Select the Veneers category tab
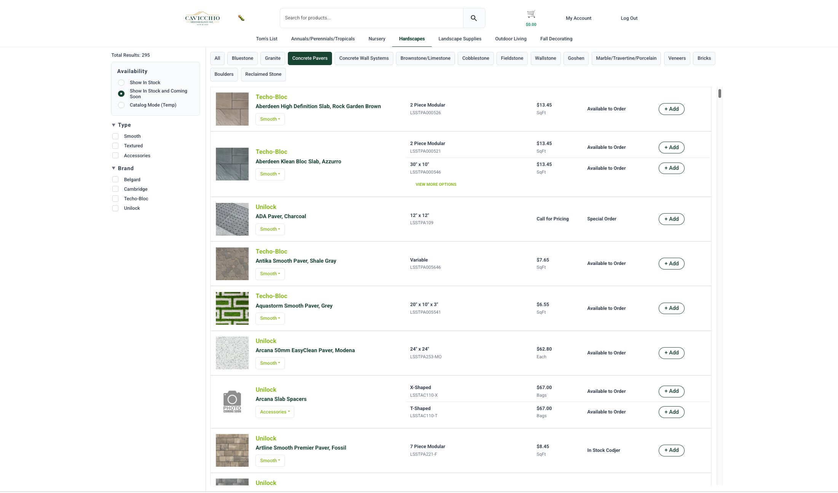 click(677, 58)
